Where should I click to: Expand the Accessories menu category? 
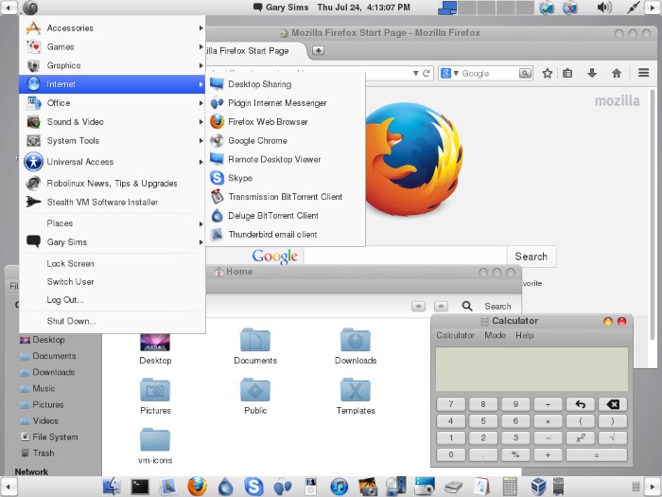113,27
